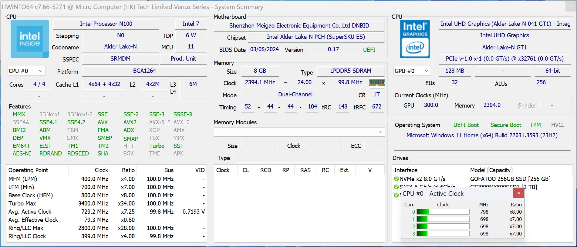This screenshot has width=577, height=247.
Task: Click core 3 active clock bar
Action: 443,234
